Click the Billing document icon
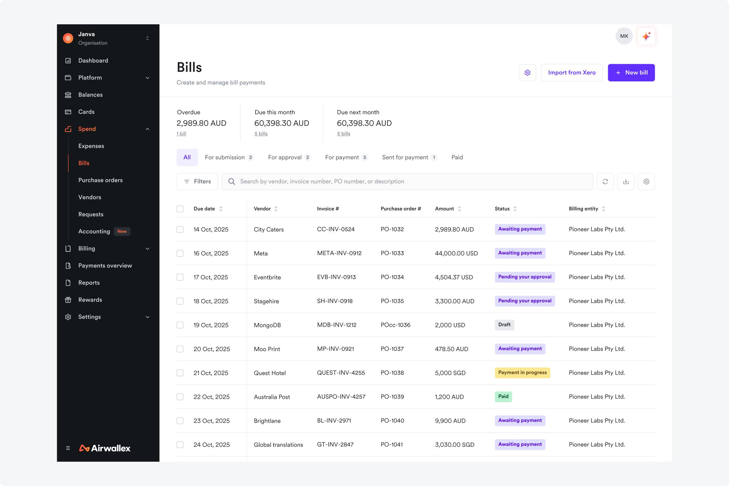Screen dimensions: 729x486 68,248
